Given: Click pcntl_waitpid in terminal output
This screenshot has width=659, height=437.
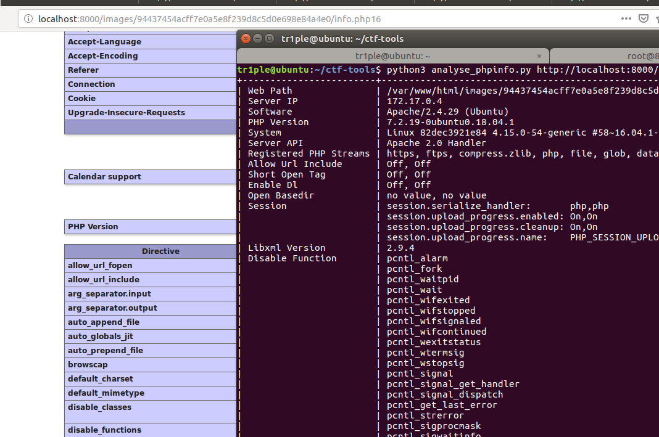Looking at the screenshot, I should (x=423, y=280).
